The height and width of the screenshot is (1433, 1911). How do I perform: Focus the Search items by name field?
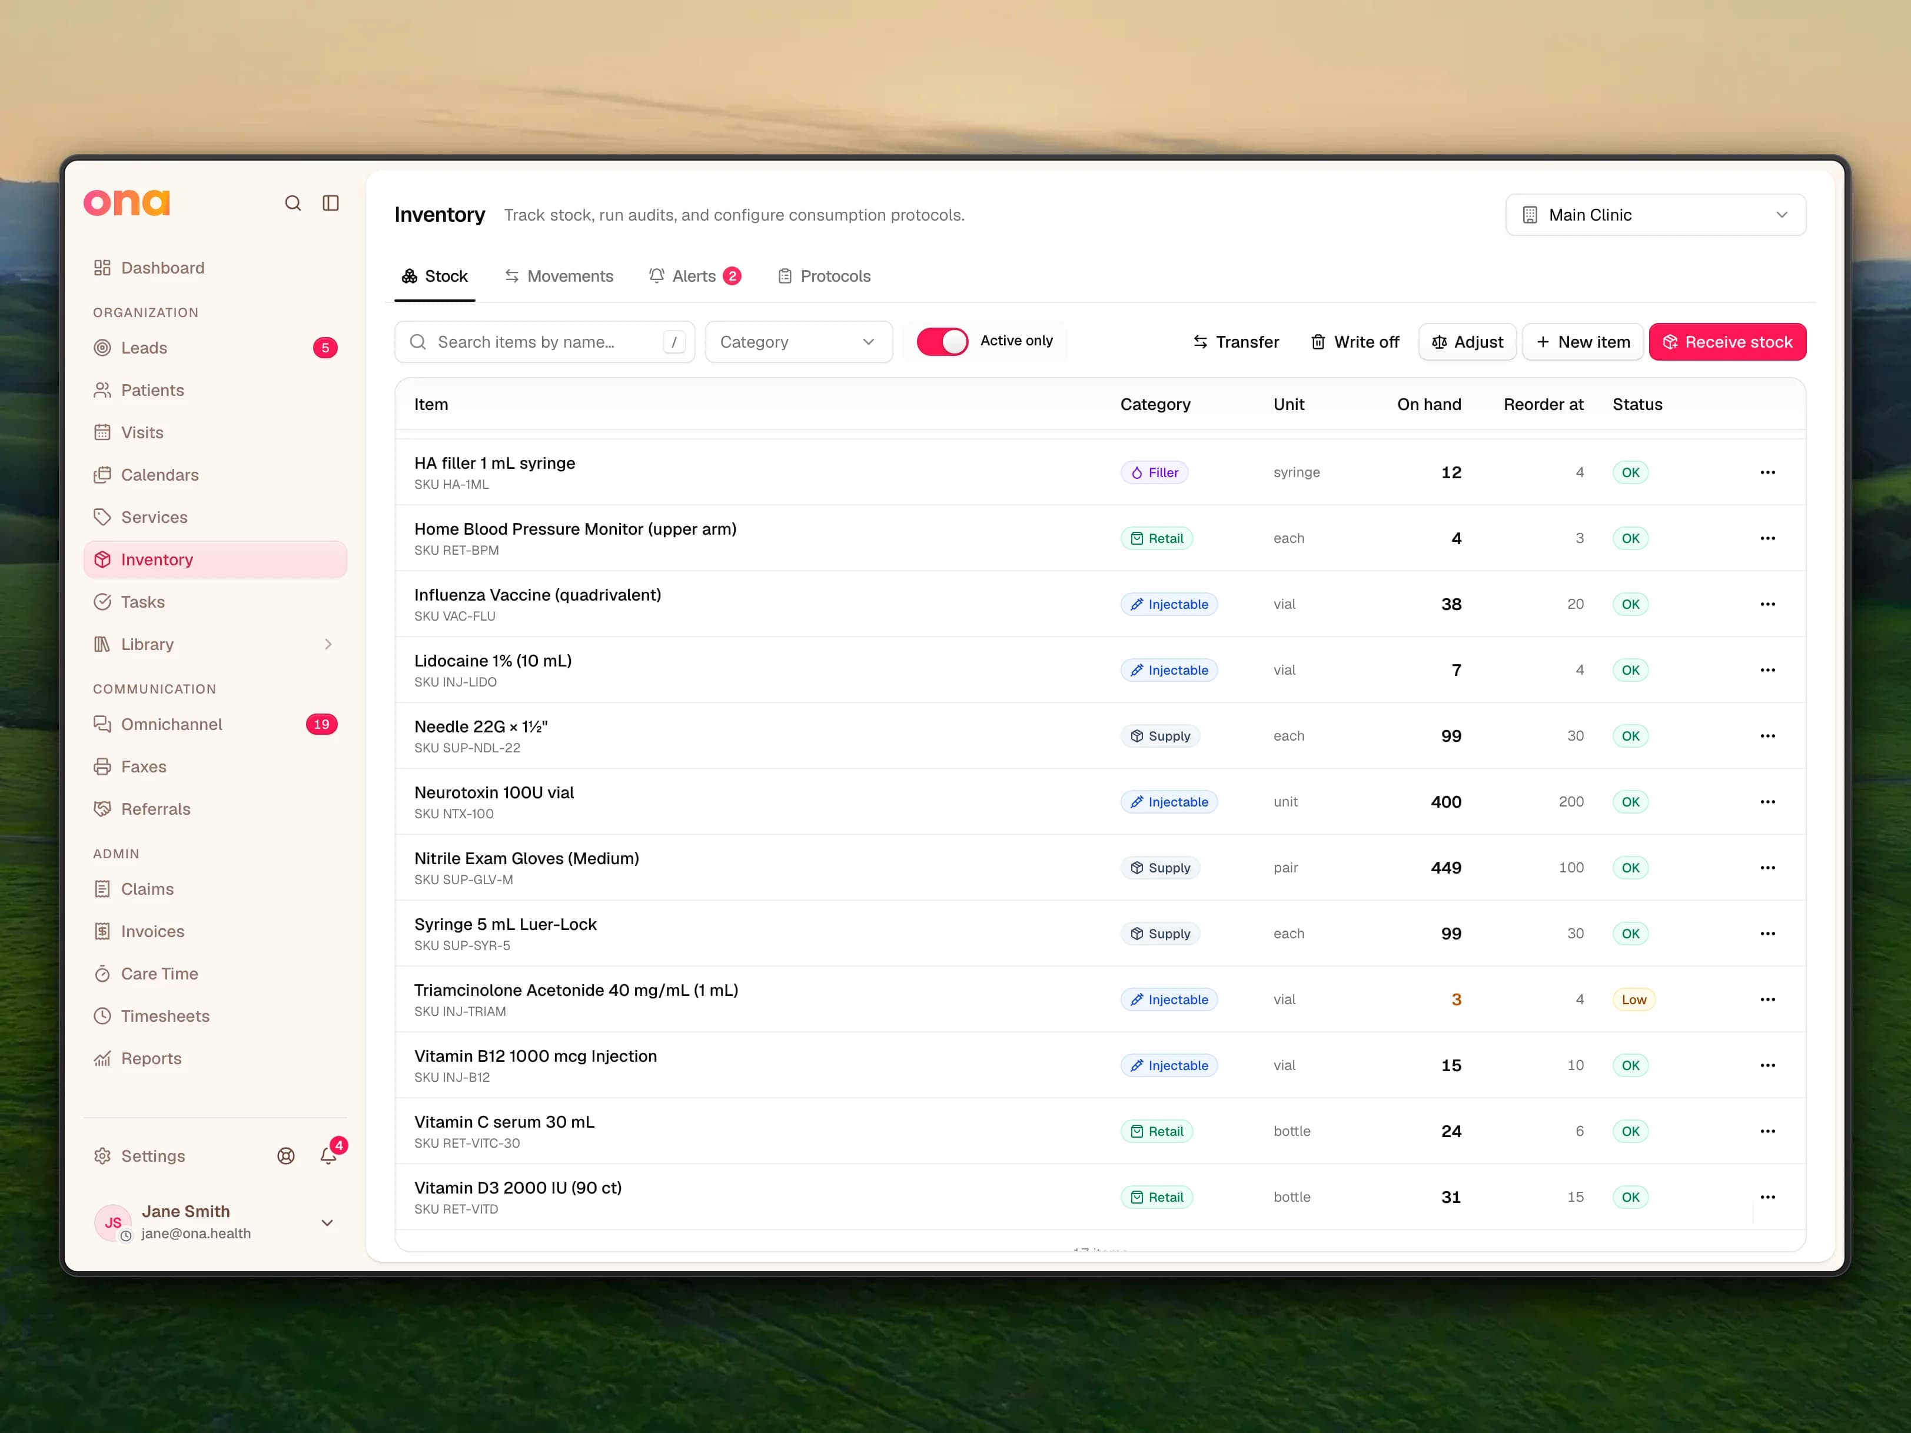pyautogui.click(x=544, y=342)
